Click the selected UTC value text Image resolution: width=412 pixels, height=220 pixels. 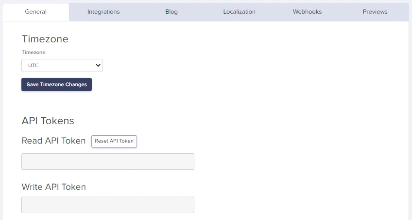tap(34, 65)
